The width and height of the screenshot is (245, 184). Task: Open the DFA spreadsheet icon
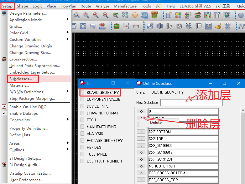click(217, 15)
